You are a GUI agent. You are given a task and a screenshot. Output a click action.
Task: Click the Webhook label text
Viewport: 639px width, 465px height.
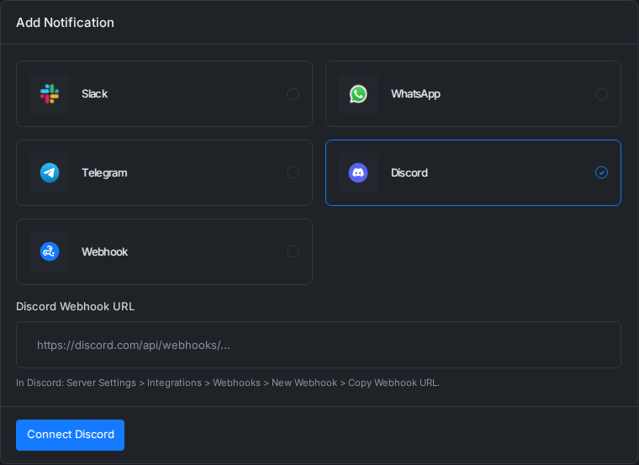(105, 252)
